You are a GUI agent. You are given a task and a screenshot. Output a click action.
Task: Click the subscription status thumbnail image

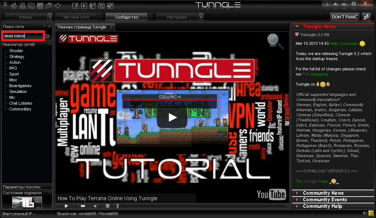point(27,202)
